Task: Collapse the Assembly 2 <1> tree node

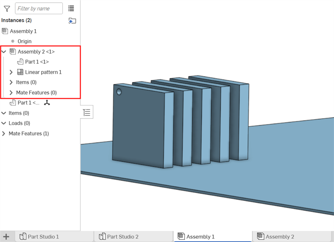Action: [x=4, y=52]
